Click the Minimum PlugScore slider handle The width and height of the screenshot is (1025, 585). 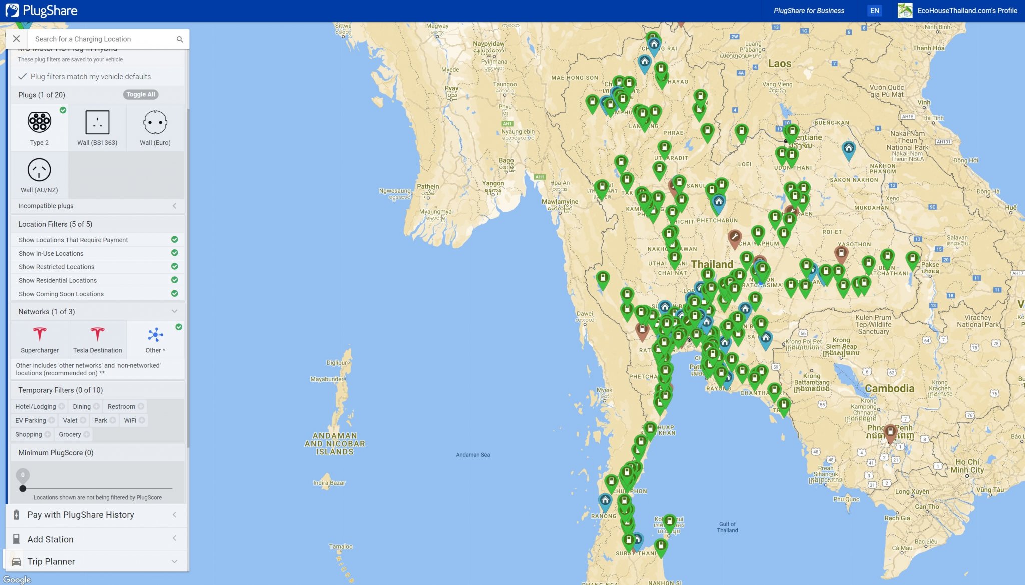pos(23,488)
